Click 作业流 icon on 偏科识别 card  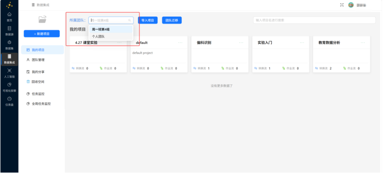[223, 68]
